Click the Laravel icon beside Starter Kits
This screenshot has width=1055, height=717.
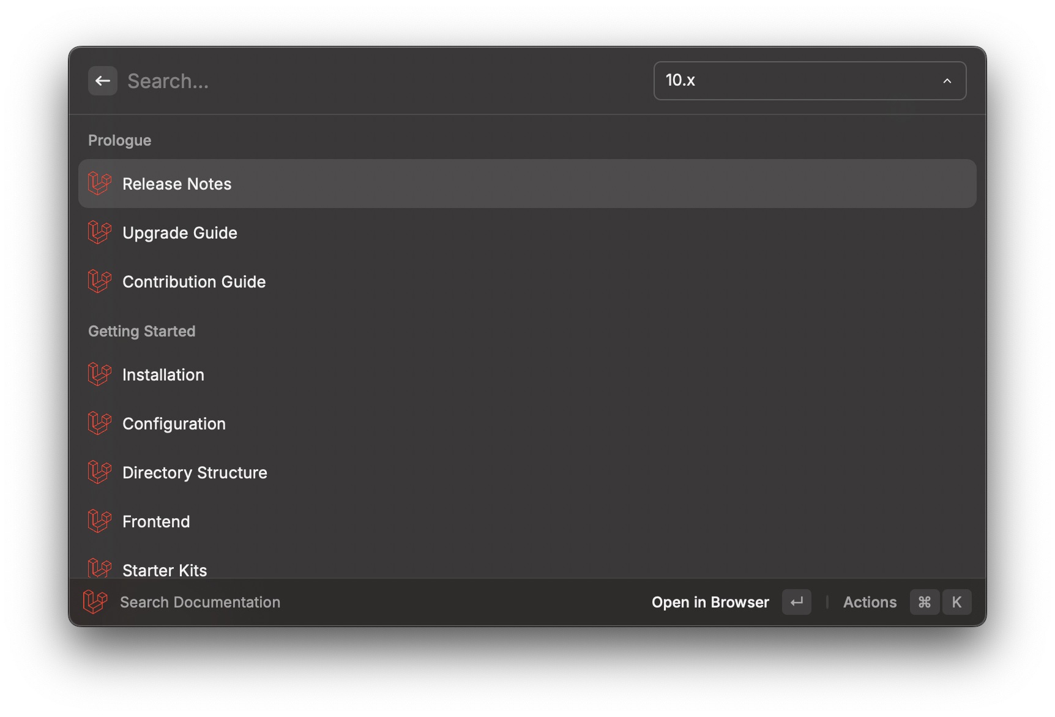[99, 568]
